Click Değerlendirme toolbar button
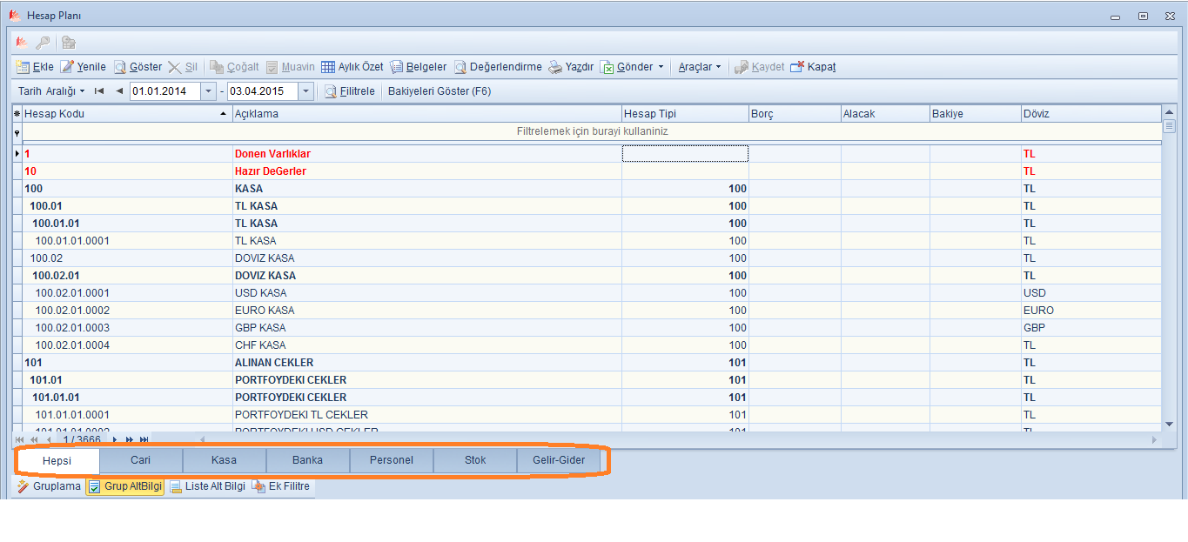This screenshot has height=542, width=1188. 498,67
